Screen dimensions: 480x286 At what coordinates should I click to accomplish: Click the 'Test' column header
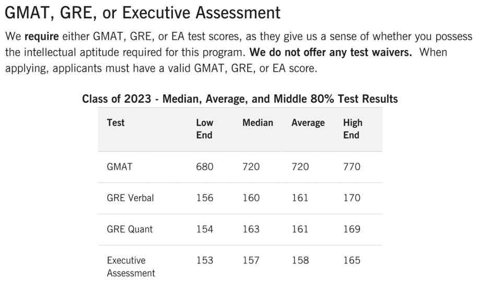coord(115,123)
